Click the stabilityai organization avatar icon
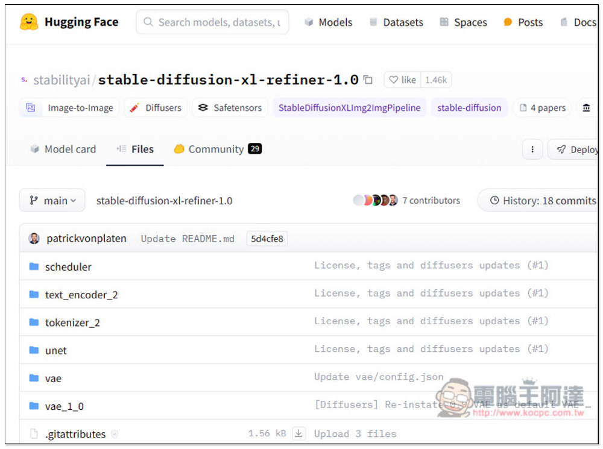Viewport: 603px width, 449px height. click(x=24, y=80)
